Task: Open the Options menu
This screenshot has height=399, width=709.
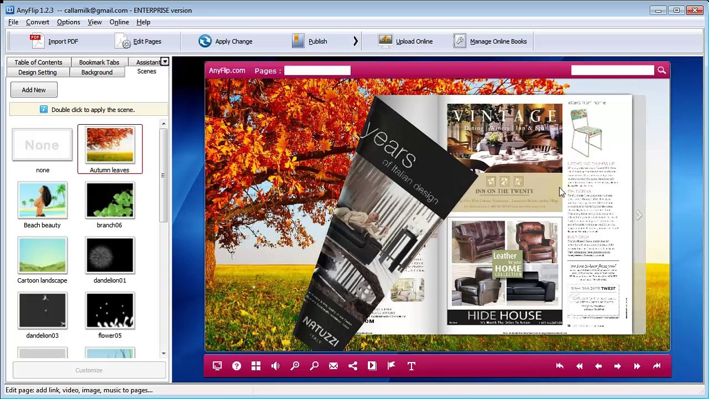Action: [69, 22]
